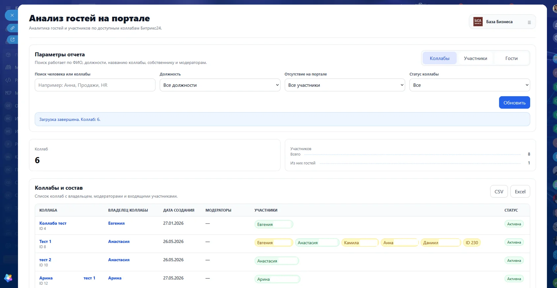
Task: Click the Арина participant chip
Action: pos(277,279)
